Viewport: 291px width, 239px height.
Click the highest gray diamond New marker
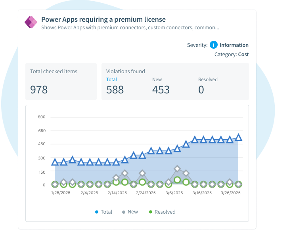177,169
